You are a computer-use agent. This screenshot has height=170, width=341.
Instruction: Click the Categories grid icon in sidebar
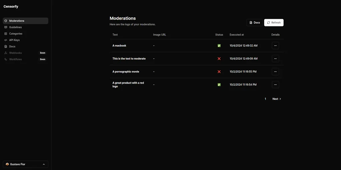(x=6, y=34)
